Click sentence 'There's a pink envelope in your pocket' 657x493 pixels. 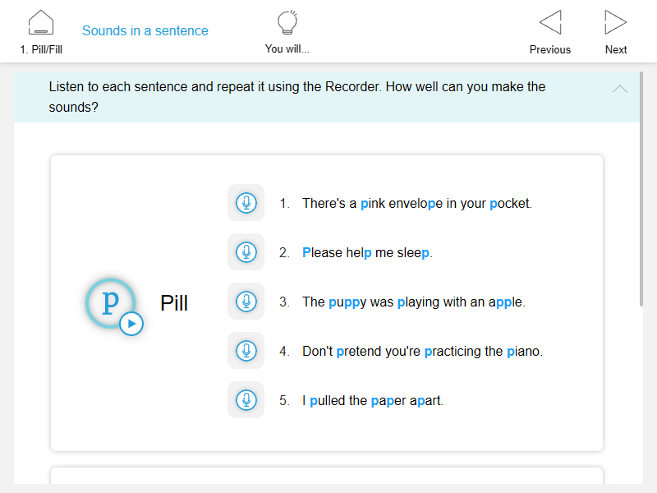click(416, 203)
